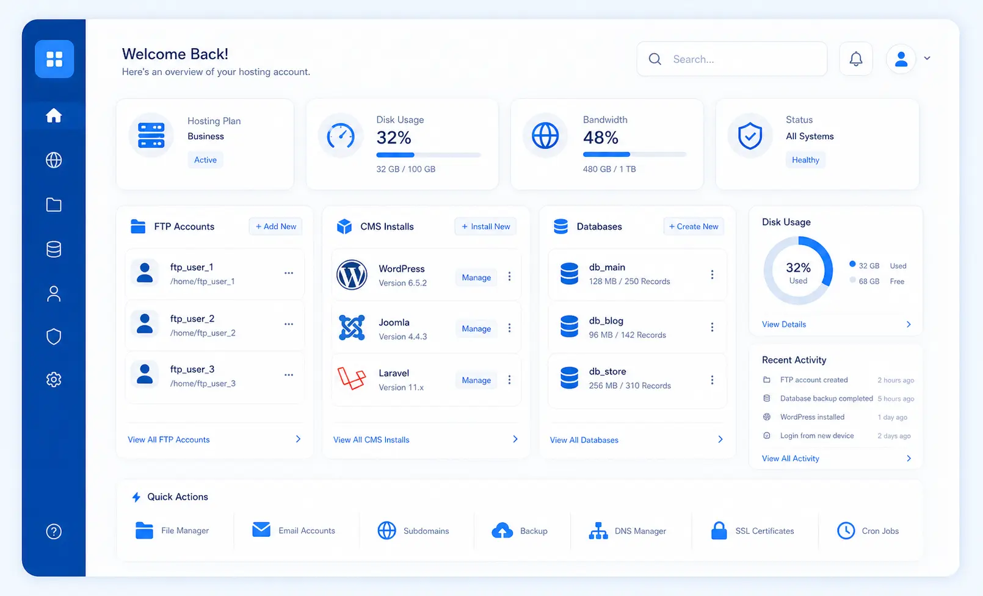Open Email Accounts quick action
Screen dimensions: 983x596
point(294,530)
